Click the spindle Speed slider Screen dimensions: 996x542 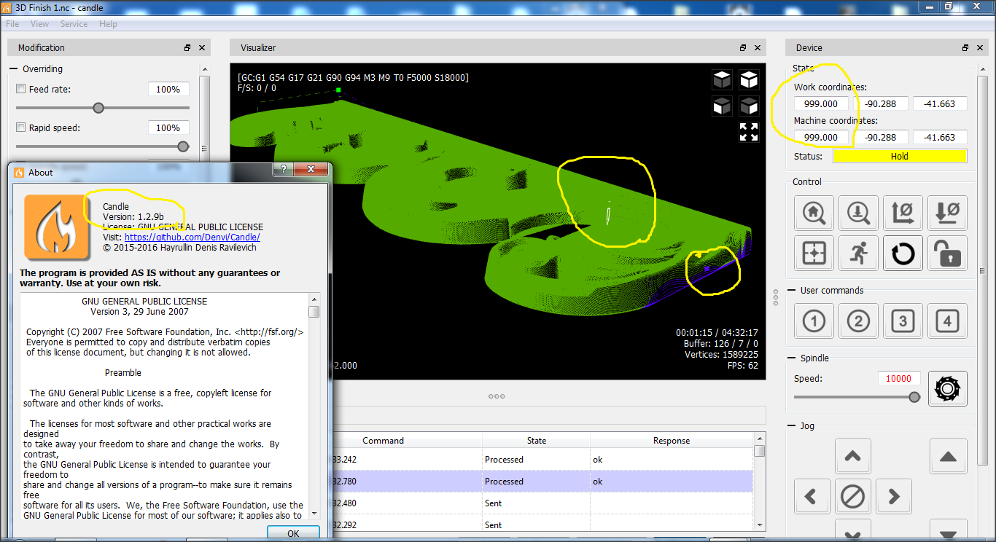click(x=853, y=397)
